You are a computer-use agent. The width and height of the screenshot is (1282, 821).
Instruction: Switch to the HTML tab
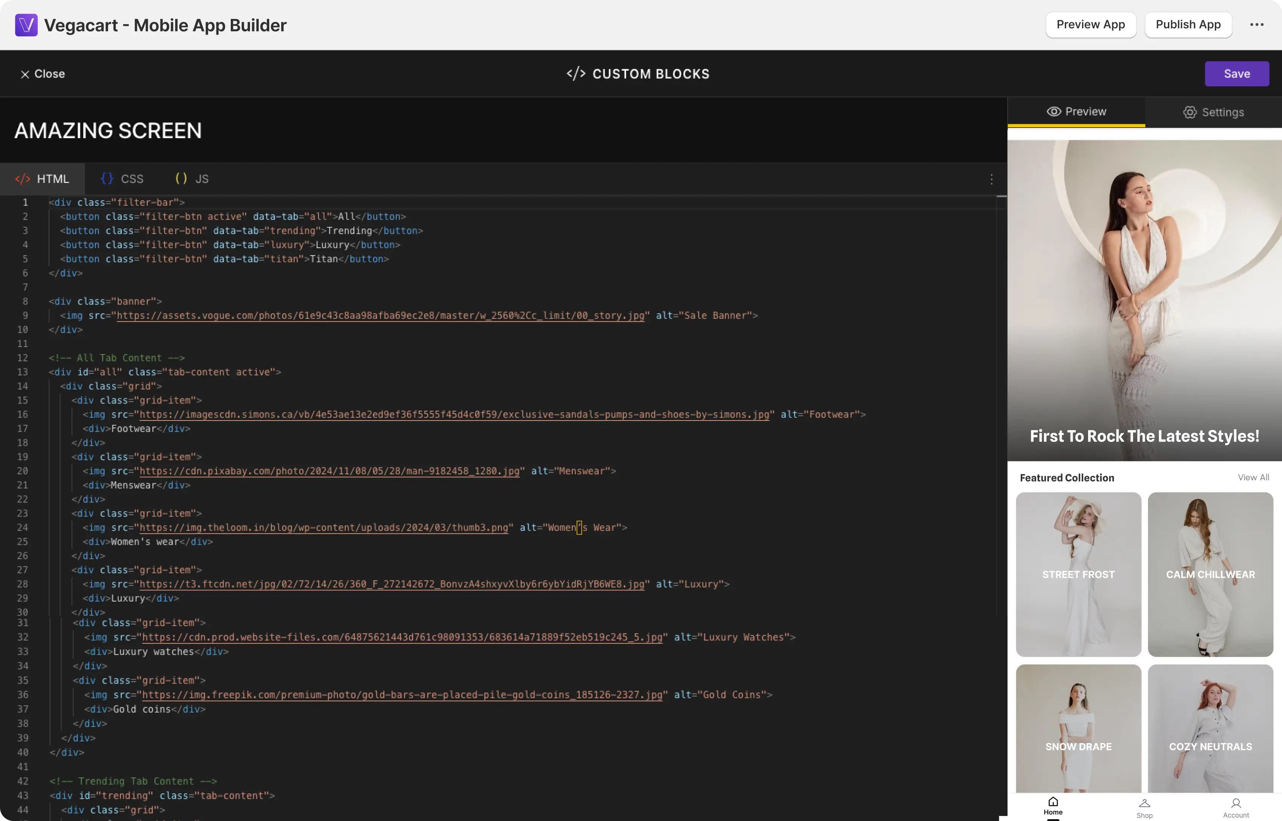tap(42, 178)
